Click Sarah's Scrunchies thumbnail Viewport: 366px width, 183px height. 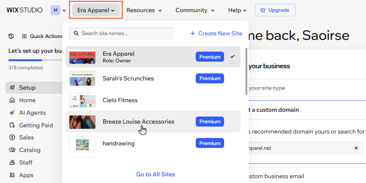click(83, 78)
